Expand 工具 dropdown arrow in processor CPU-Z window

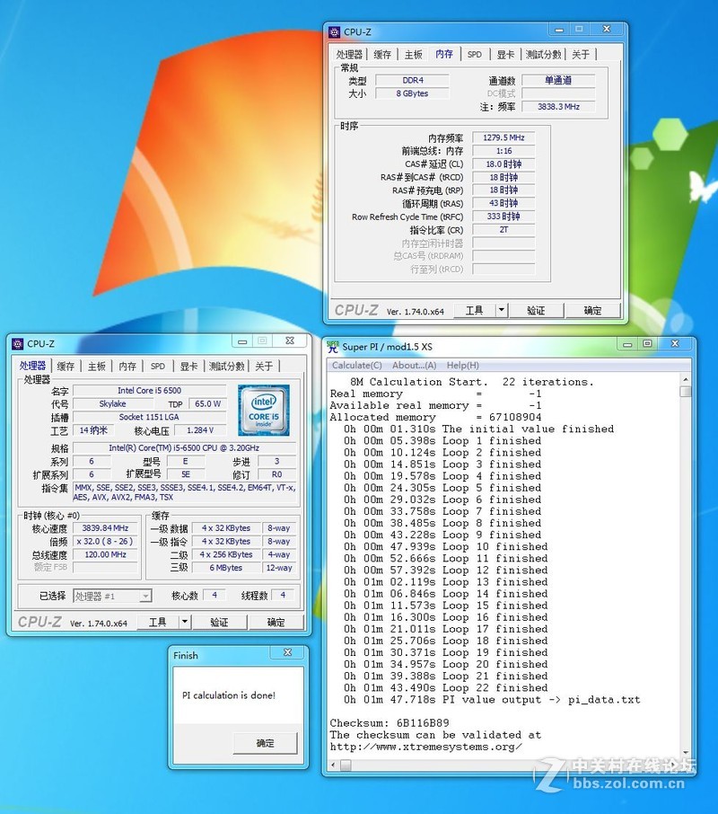pyautogui.click(x=184, y=622)
